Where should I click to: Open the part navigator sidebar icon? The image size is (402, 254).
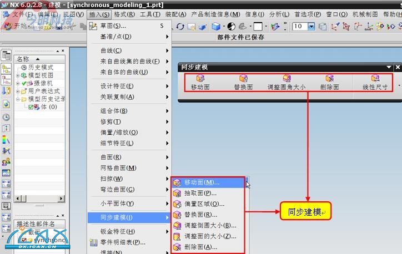point(6,80)
